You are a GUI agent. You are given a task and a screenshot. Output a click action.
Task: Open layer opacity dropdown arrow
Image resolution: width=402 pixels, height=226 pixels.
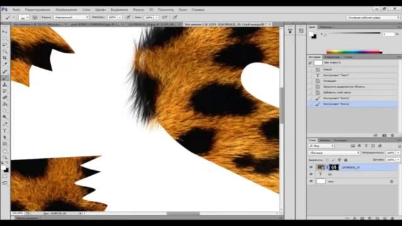point(398,153)
